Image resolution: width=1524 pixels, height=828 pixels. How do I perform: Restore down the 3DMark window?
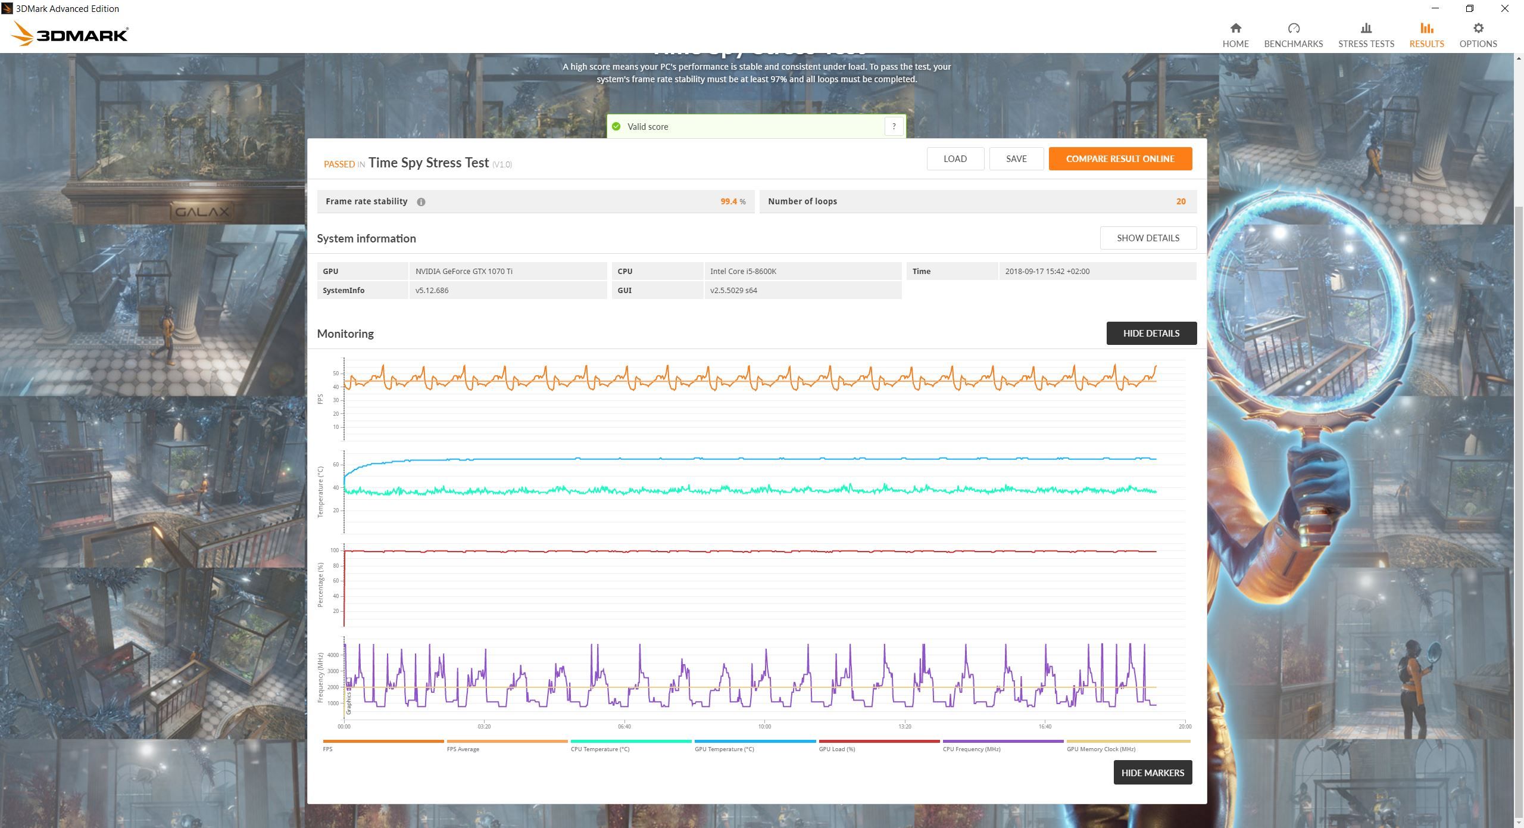pos(1470,8)
